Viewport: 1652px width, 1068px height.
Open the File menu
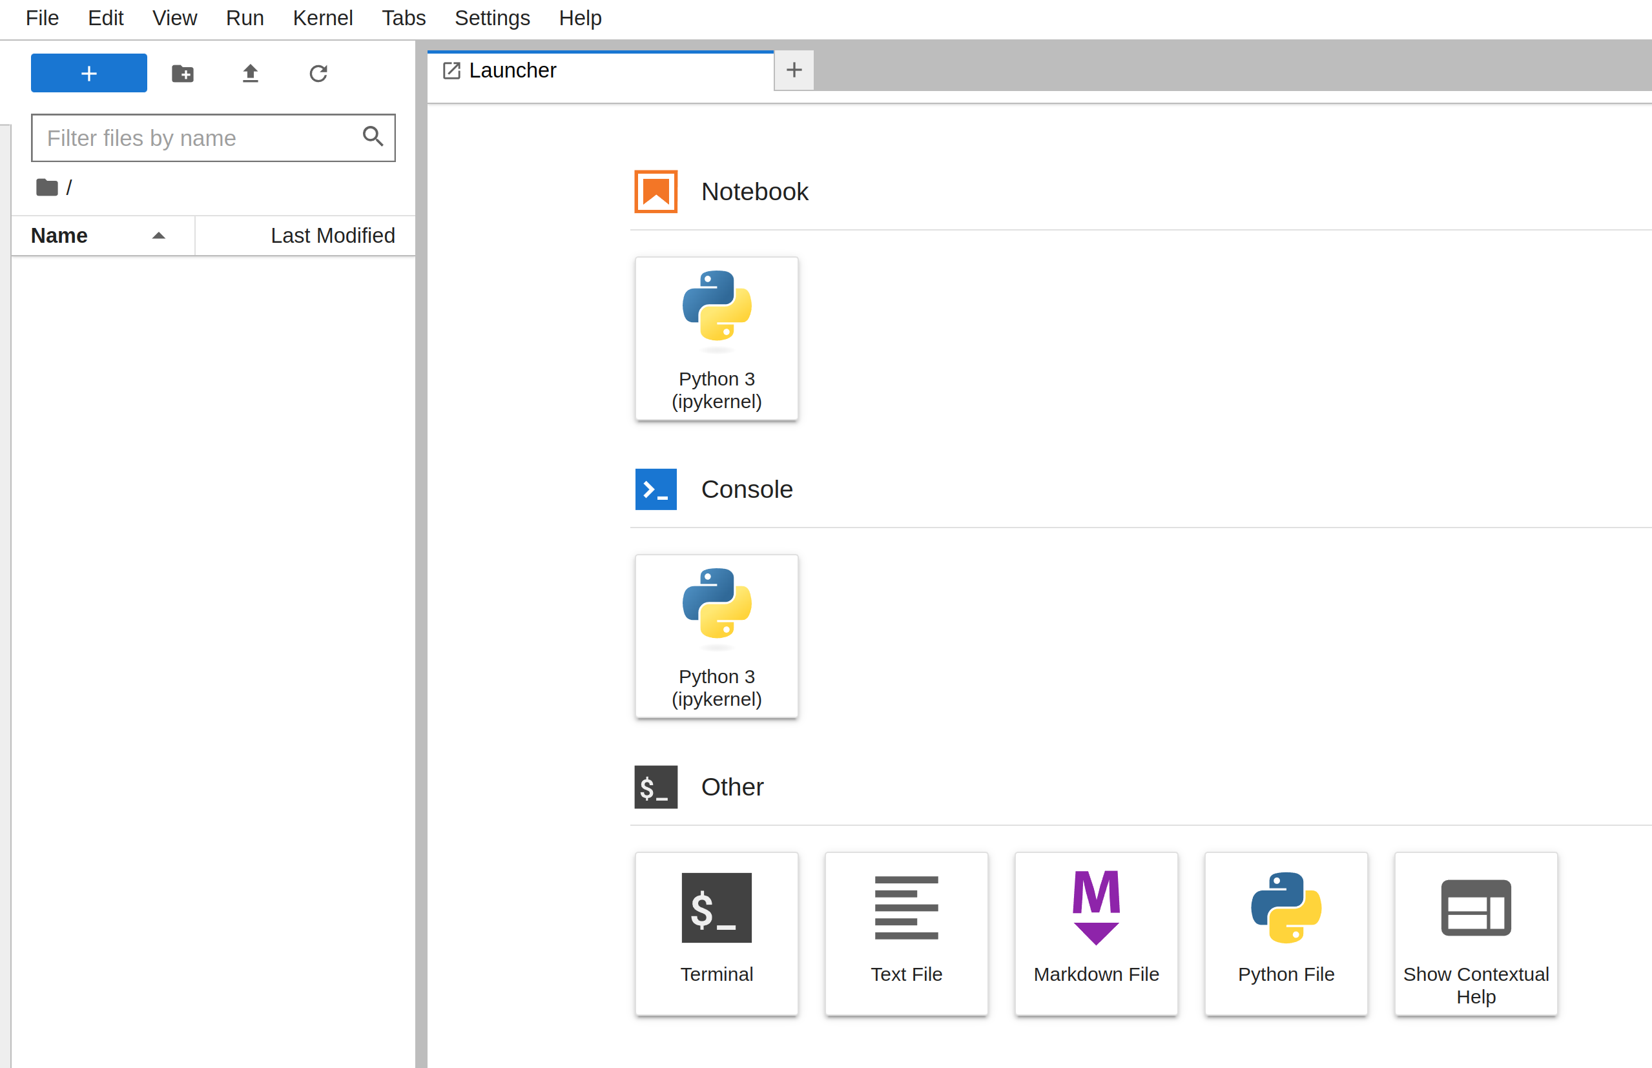(x=43, y=18)
